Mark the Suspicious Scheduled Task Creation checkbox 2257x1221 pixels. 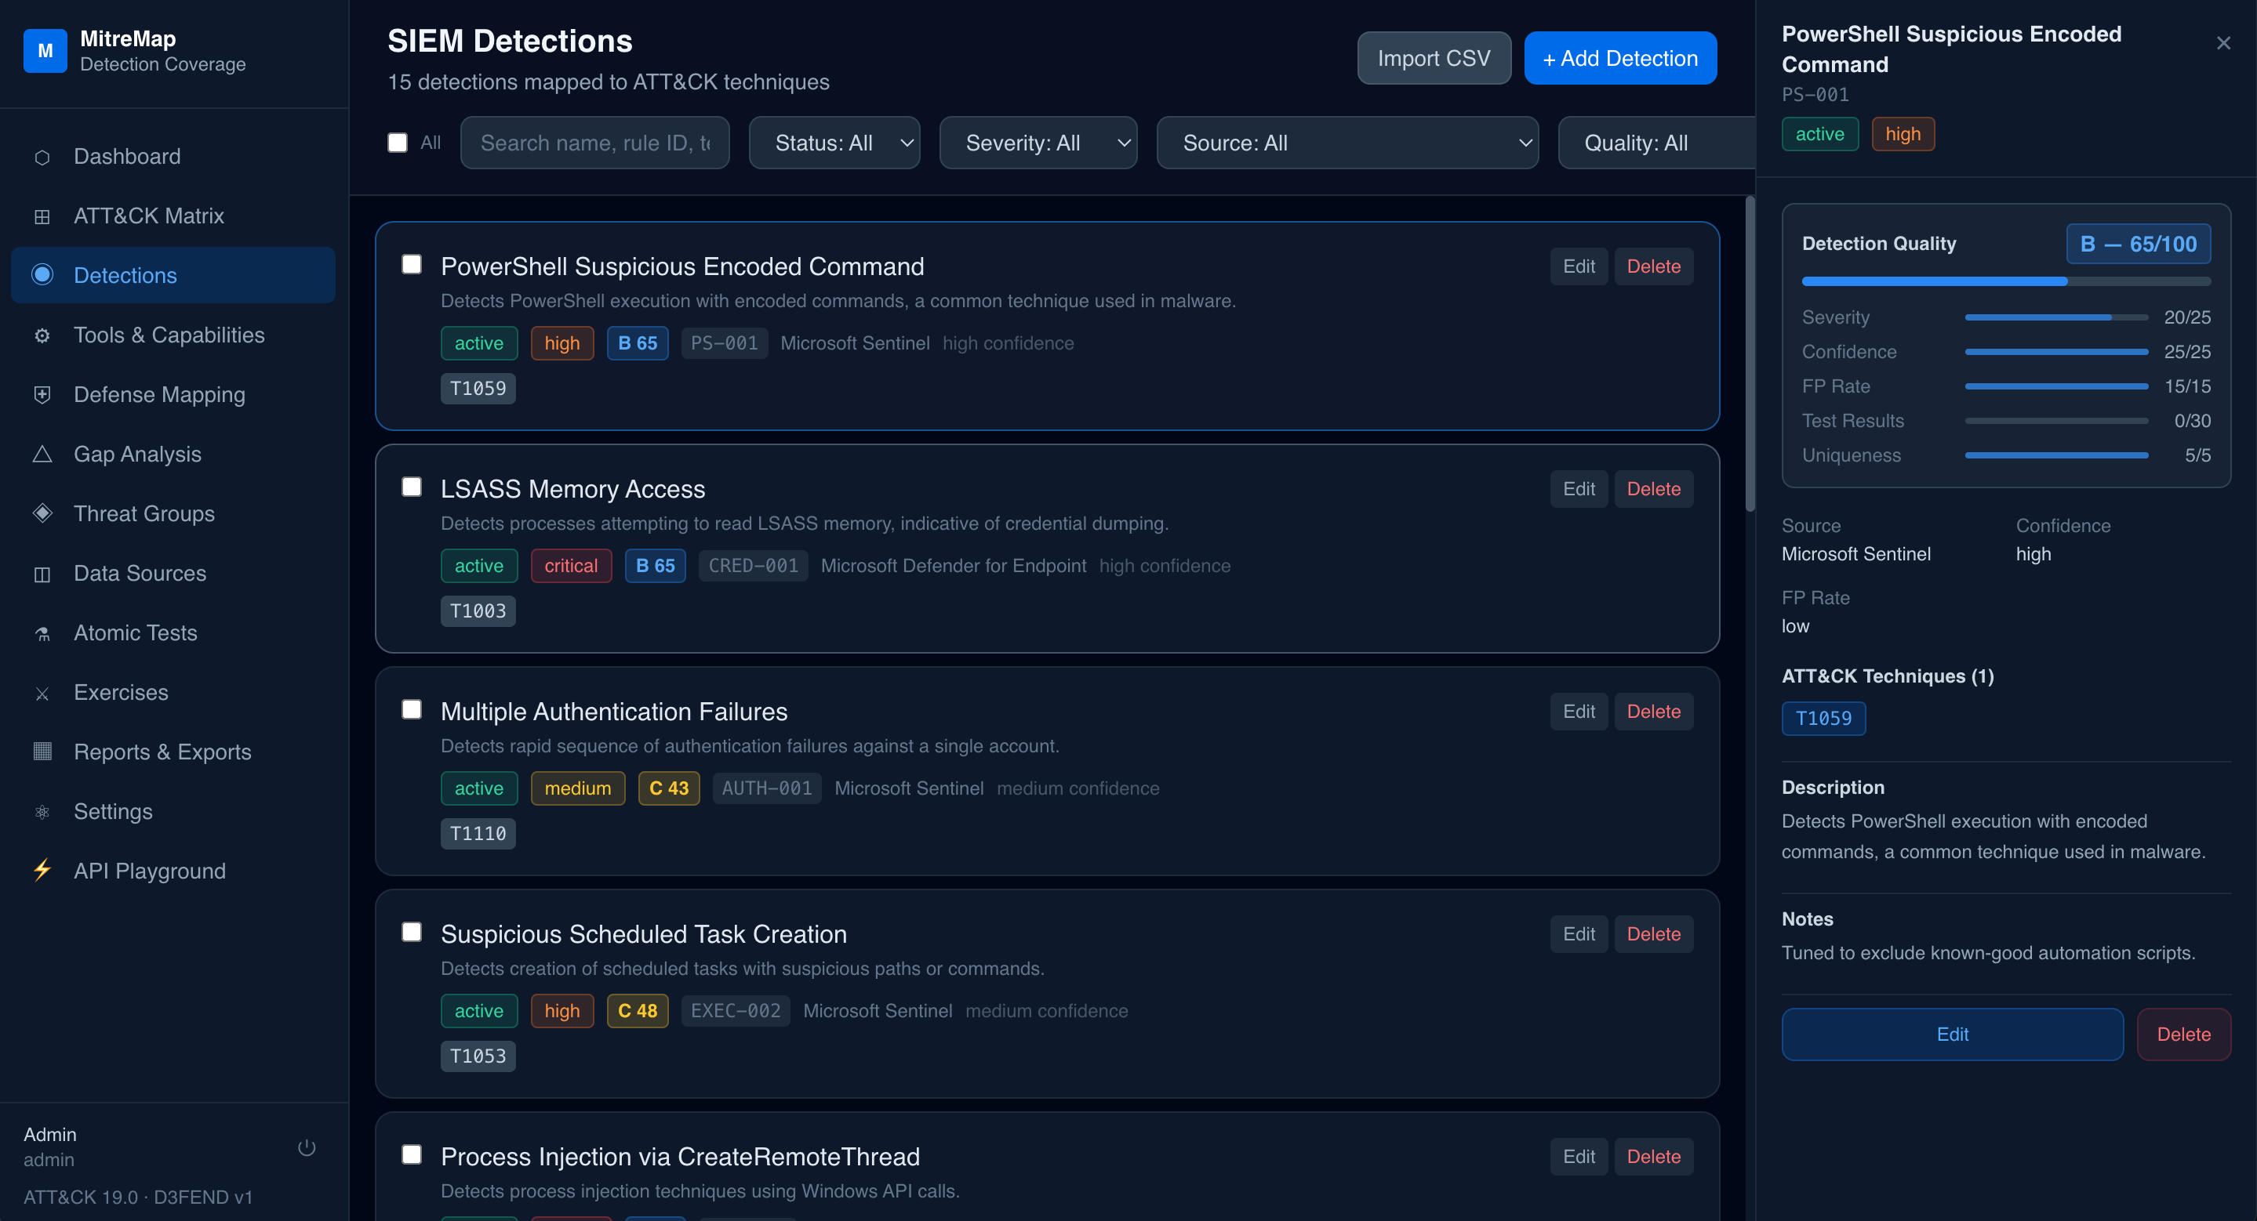412,932
